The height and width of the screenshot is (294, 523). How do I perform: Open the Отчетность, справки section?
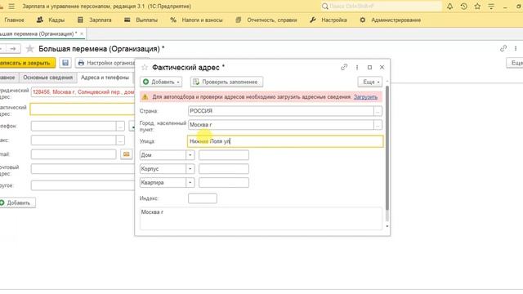click(x=266, y=20)
